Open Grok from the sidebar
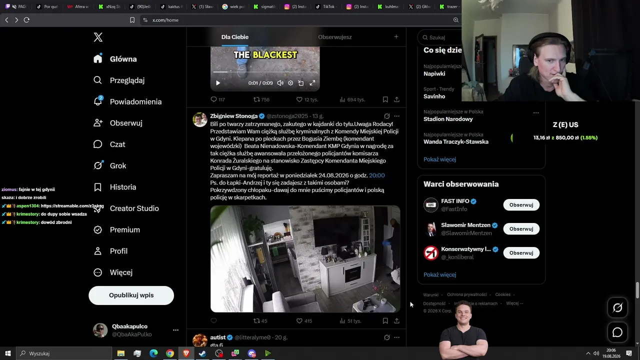 point(110,166)
